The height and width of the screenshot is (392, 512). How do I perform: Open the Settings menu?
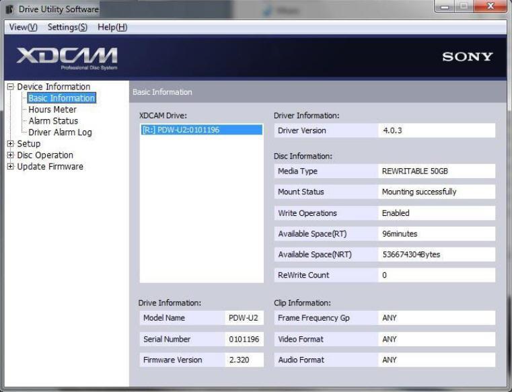pyautogui.click(x=67, y=27)
